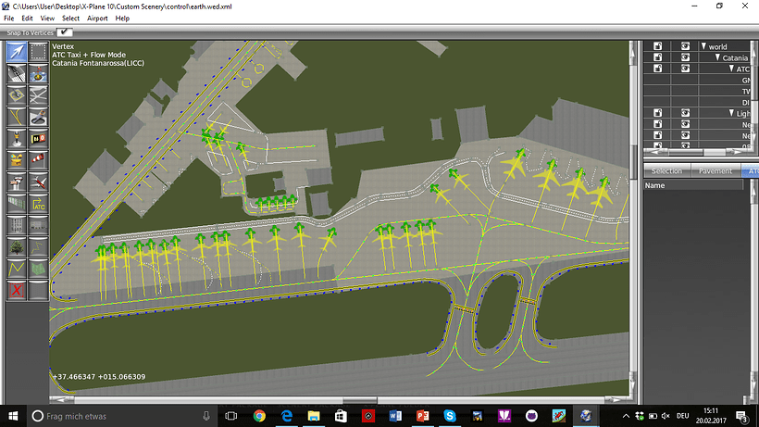The height and width of the screenshot is (427, 759).
Task: Select the gray wide-building tool icon
Action: point(38,226)
